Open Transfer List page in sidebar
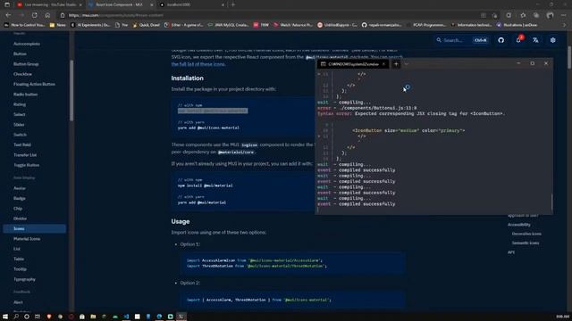The image size is (572, 321). point(25,155)
